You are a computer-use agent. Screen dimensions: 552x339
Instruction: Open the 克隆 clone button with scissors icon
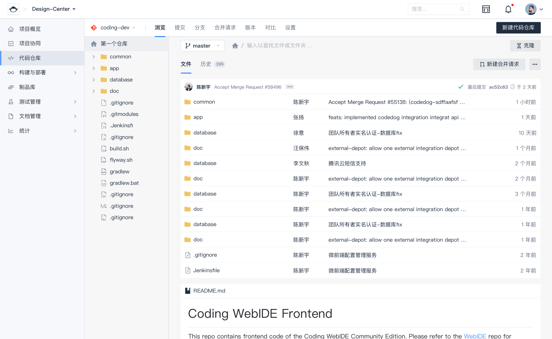pyautogui.click(x=525, y=46)
